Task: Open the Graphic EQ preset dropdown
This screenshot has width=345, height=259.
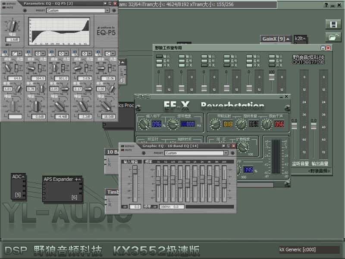Action: [x=226, y=153]
